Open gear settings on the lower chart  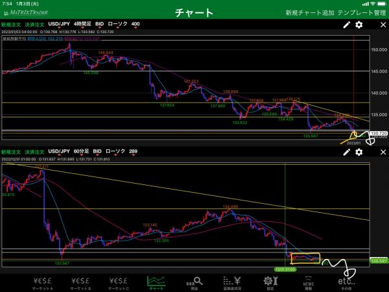tap(359, 152)
